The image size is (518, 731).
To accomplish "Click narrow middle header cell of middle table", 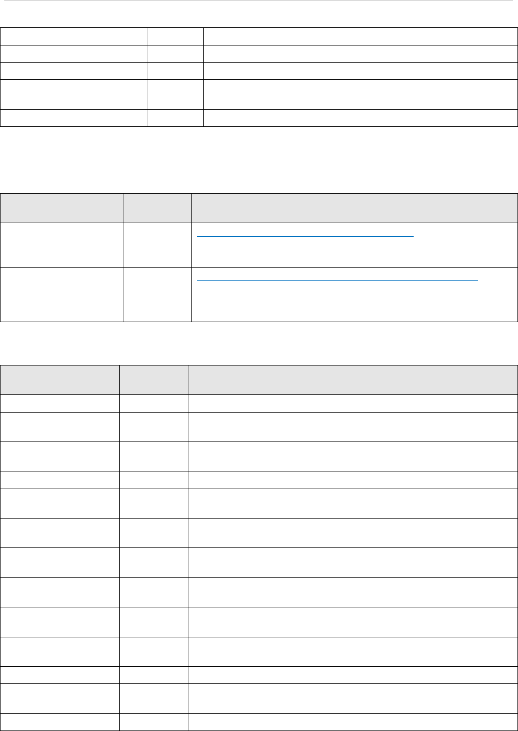I will click(x=157, y=208).
